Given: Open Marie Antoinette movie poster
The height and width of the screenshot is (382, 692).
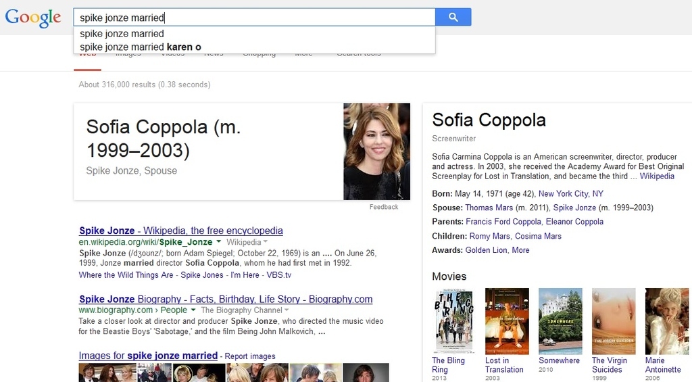Looking at the screenshot, I should pyautogui.click(x=667, y=321).
